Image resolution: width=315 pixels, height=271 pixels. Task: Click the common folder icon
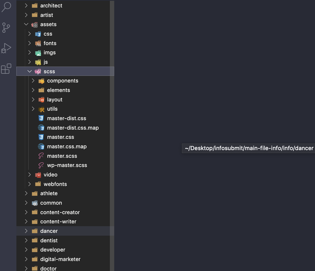35,203
